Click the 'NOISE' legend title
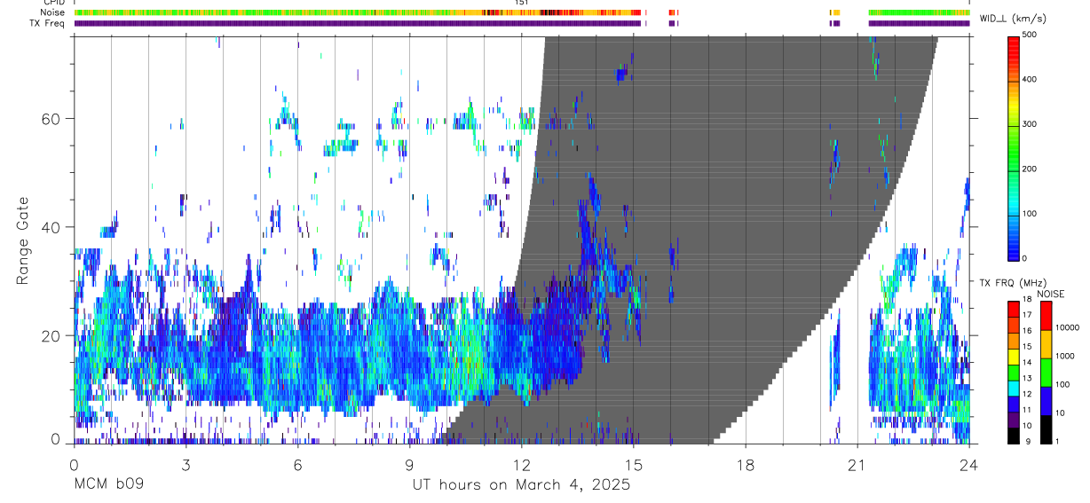Viewport: 1090px width, 503px height. 1051,294
